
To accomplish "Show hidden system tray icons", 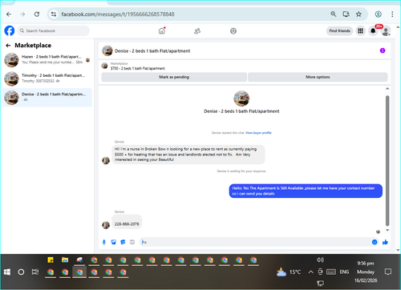I will 310,272.
